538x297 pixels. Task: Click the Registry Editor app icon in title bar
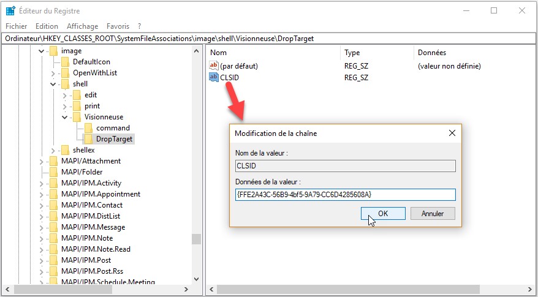click(x=10, y=11)
